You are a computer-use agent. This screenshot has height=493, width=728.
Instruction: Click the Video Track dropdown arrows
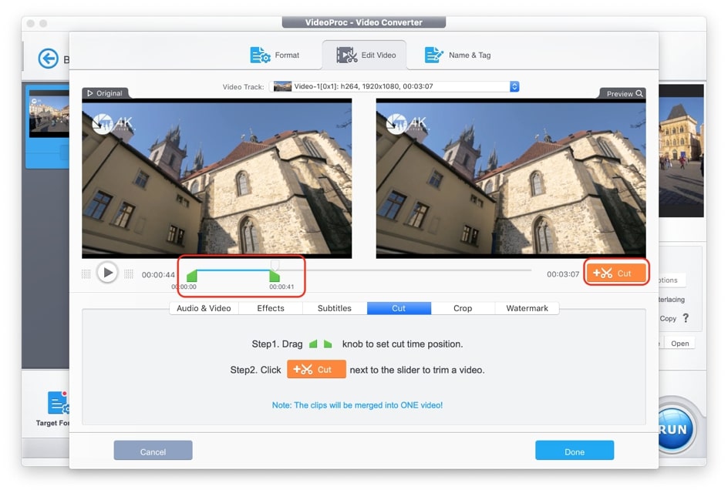pyautogui.click(x=514, y=86)
